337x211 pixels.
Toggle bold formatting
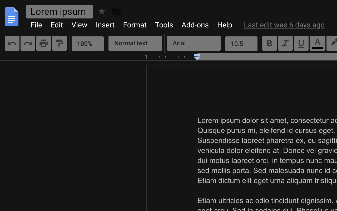coord(269,43)
